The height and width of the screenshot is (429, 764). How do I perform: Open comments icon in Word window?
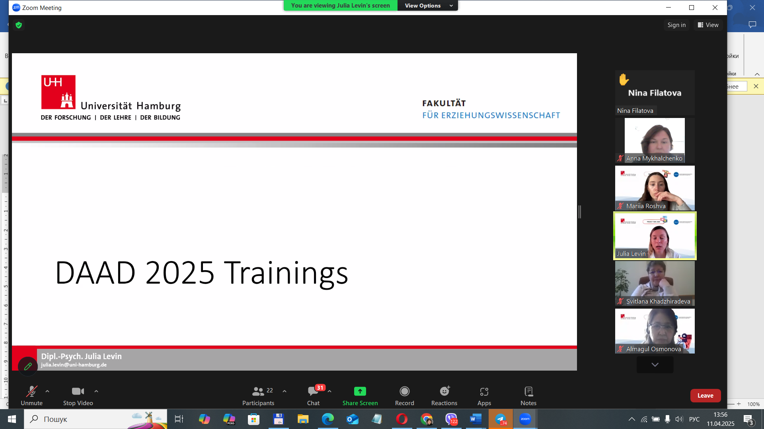tap(752, 25)
